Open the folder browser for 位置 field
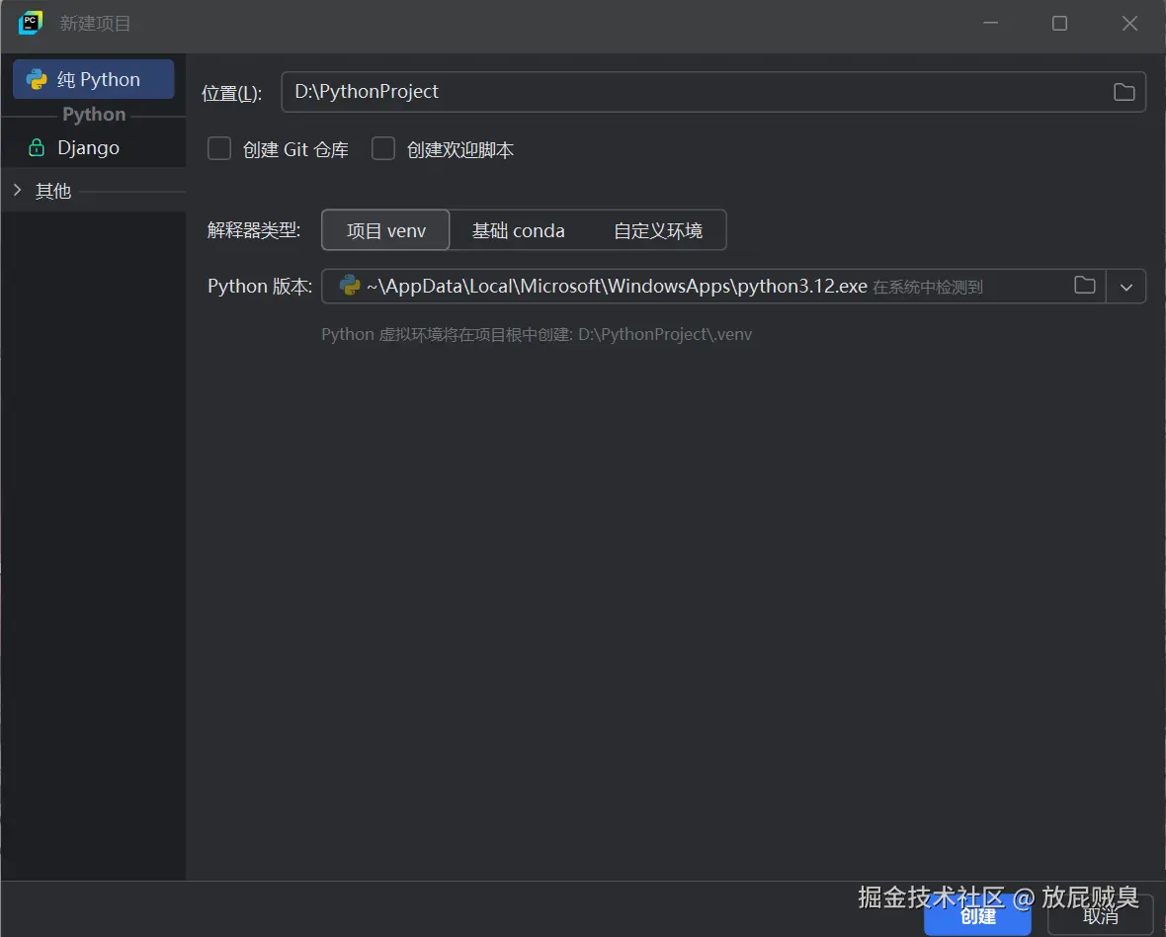Image resolution: width=1166 pixels, height=937 pixels. tap(1124, 91)
